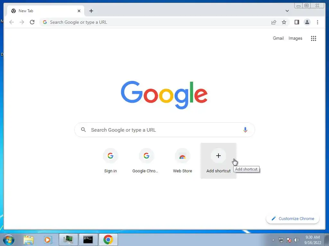Open the Web Store shortcut
This screenshot has width=329, height=246.
[182, 161]
